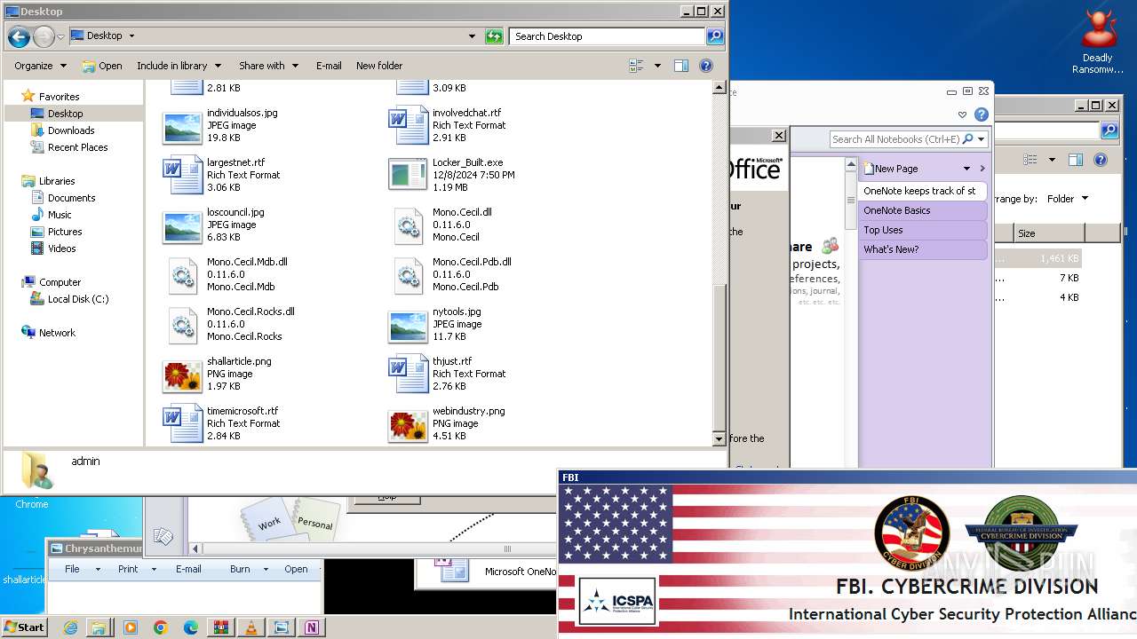
Task: Select the Mono.Cecil.dll file icon
Action: pyautogui.click(x=408, y=225)
